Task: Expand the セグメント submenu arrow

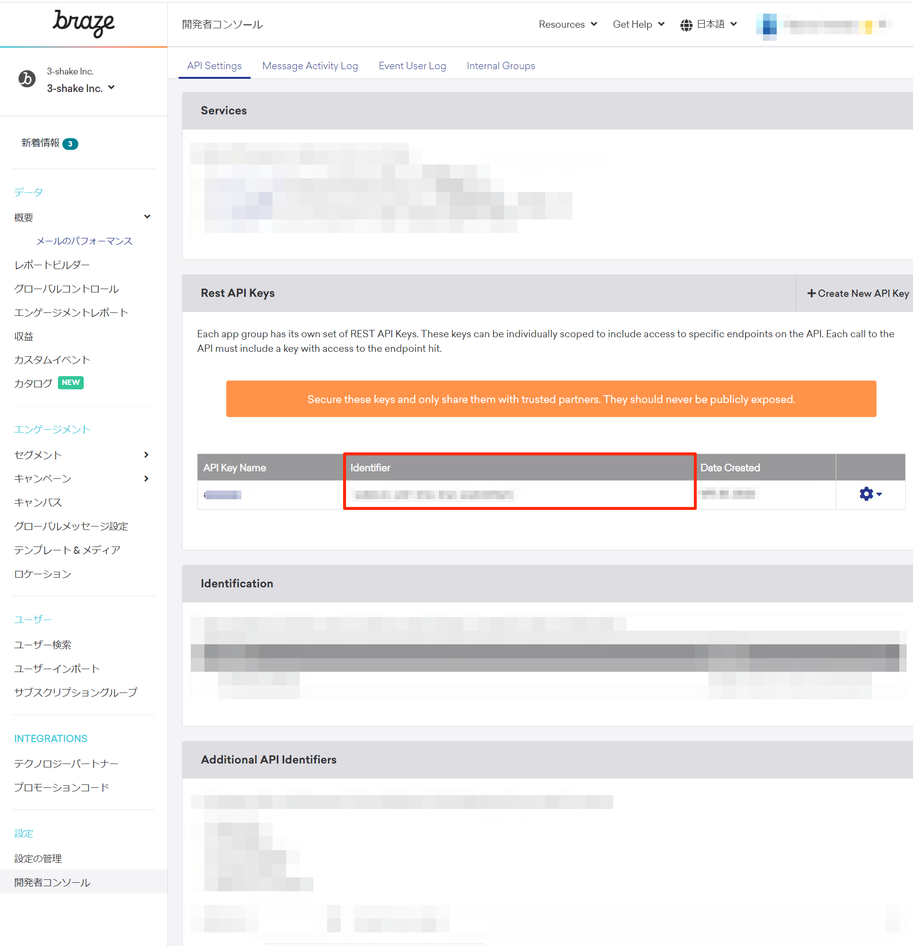Action: pyautogui.click(x=146, y=455)
